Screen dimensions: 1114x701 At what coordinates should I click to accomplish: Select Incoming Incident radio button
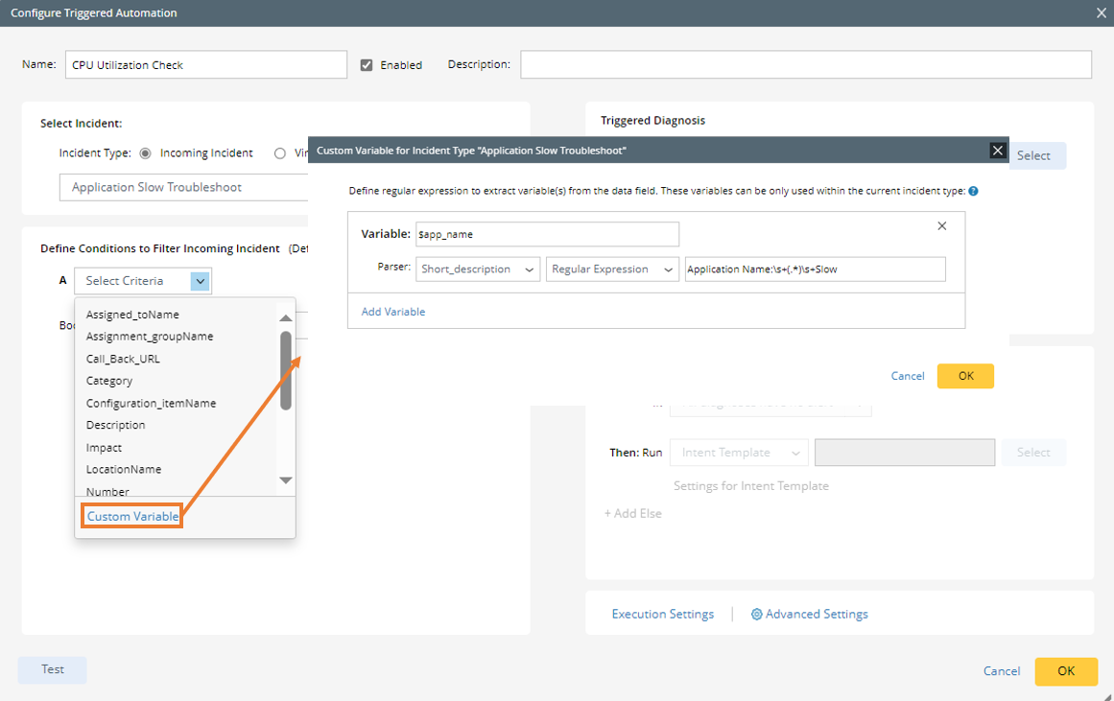coord(146,152)
